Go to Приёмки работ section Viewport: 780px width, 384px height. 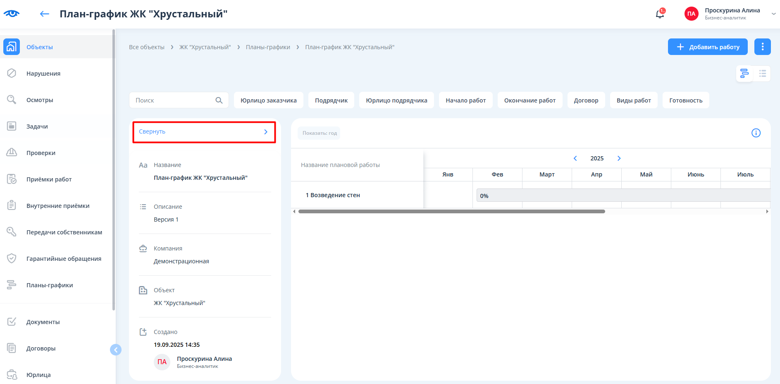tap(49, 179)
